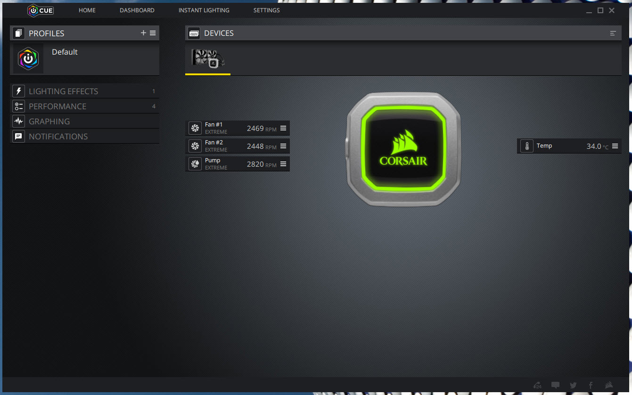Open the 24-hour phone support icon
Image resolution: width=632 pixels, height=395 pixels.
[538, 385]
